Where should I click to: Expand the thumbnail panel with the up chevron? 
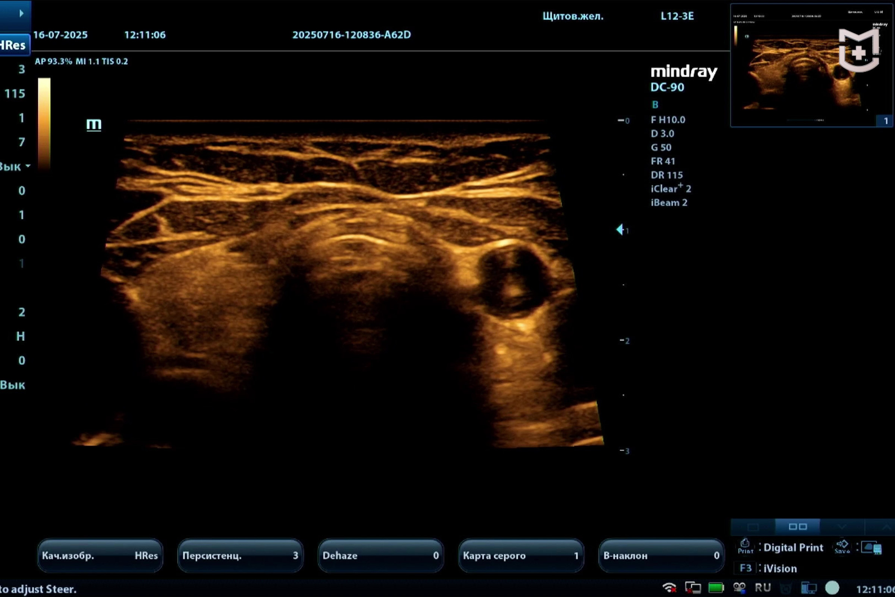(886, 527)
